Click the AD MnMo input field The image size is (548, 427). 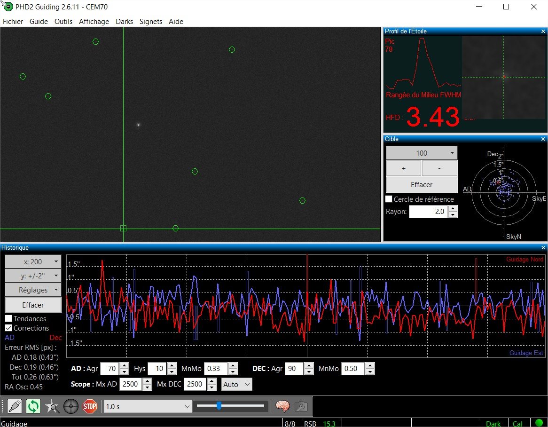[216, 369]
